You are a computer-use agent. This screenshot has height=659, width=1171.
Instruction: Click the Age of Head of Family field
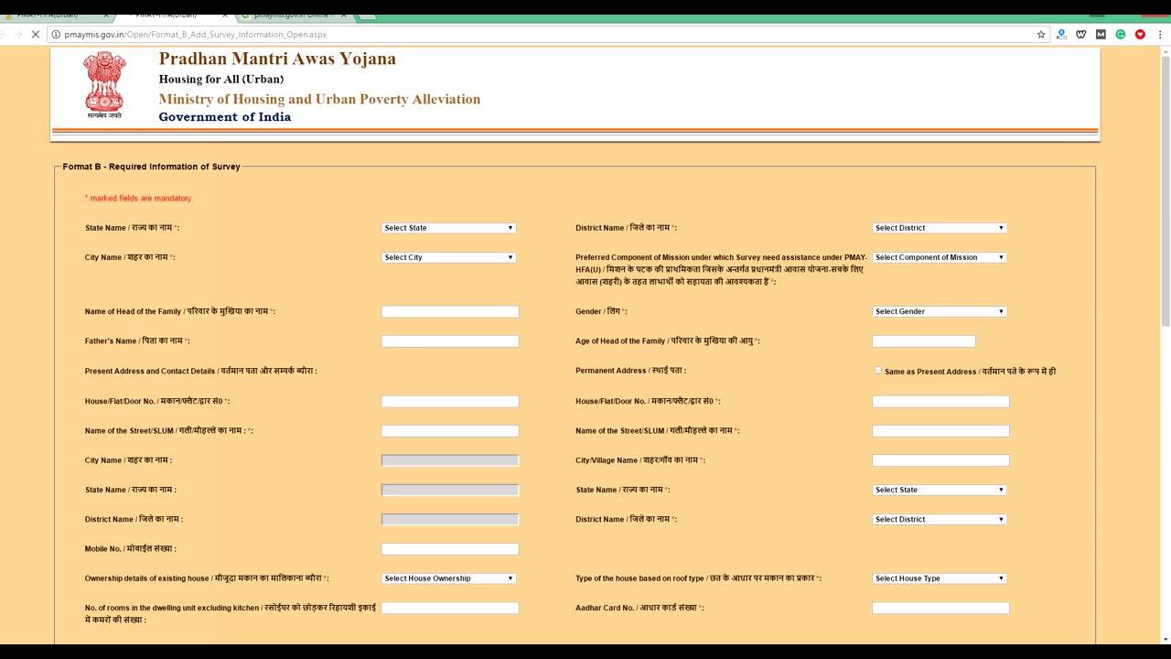924,341
